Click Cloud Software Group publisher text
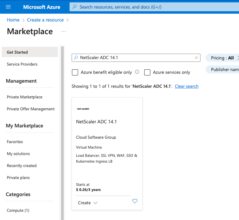The image size is (239, 220). click(x=96, y=137)
